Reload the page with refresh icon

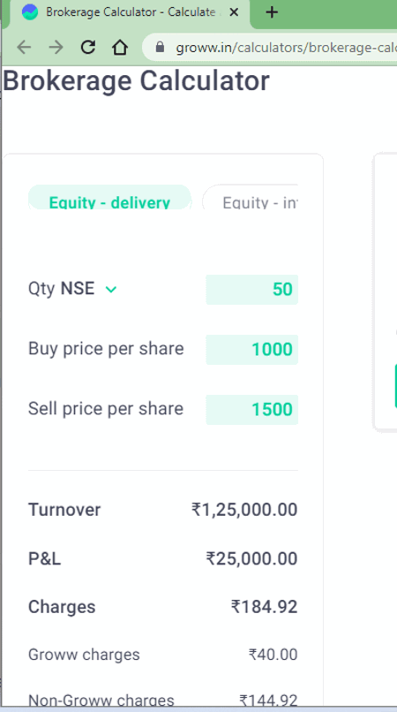pos(88,47)
